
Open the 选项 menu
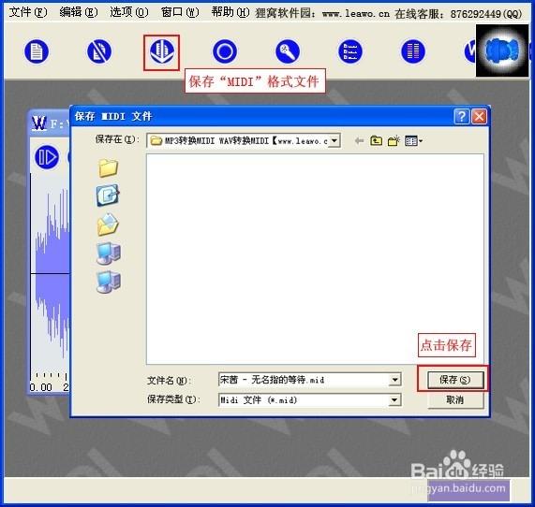coord(129,12)
